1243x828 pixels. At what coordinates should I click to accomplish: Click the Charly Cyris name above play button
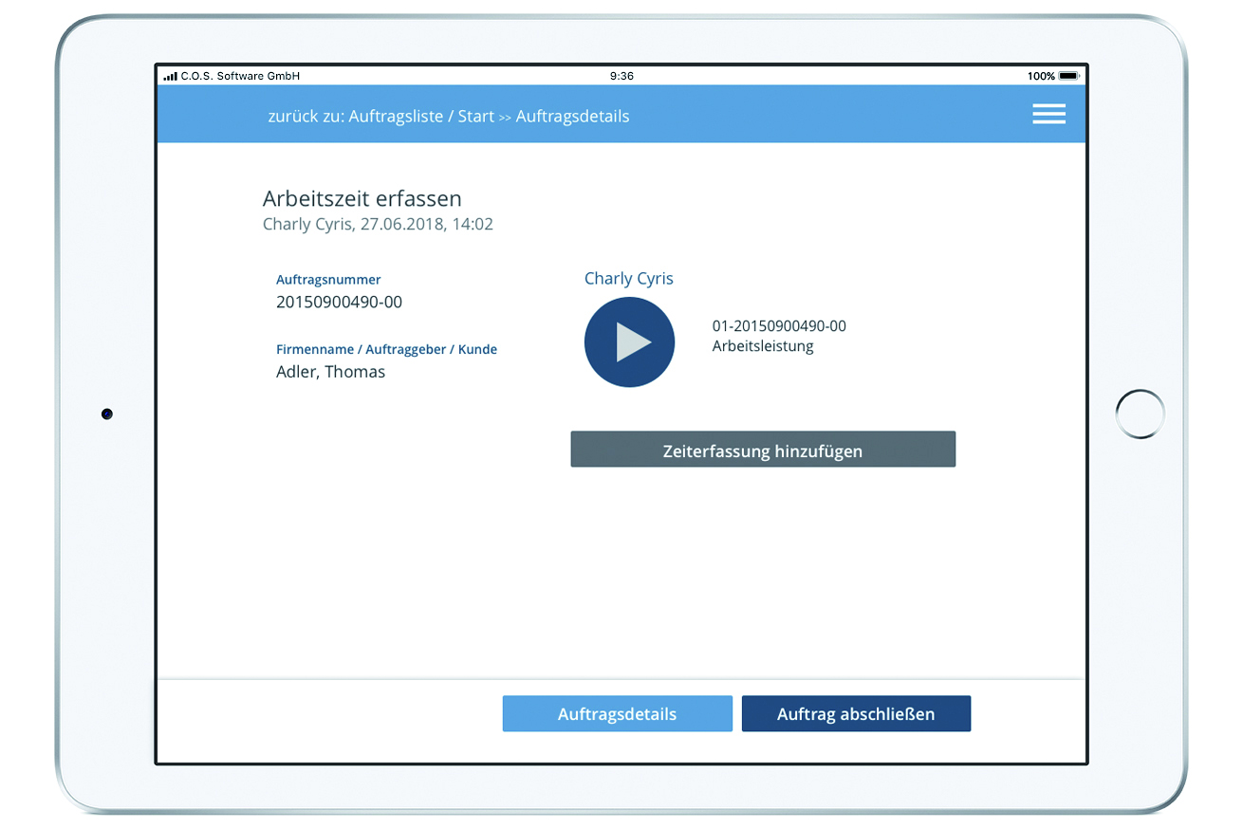pyautogui.click(x=629, y=278)
